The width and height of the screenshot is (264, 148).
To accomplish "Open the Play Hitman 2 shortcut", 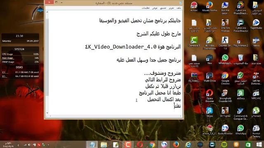I will tap(240, 43).
